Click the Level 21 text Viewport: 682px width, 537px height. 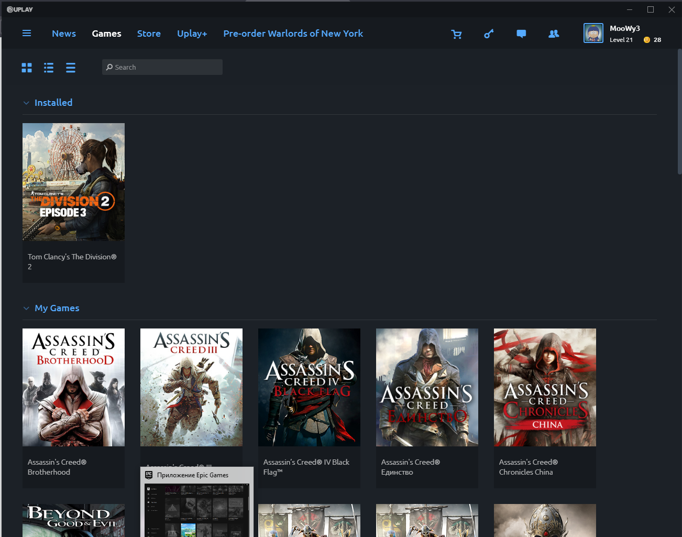click(621, 40)
